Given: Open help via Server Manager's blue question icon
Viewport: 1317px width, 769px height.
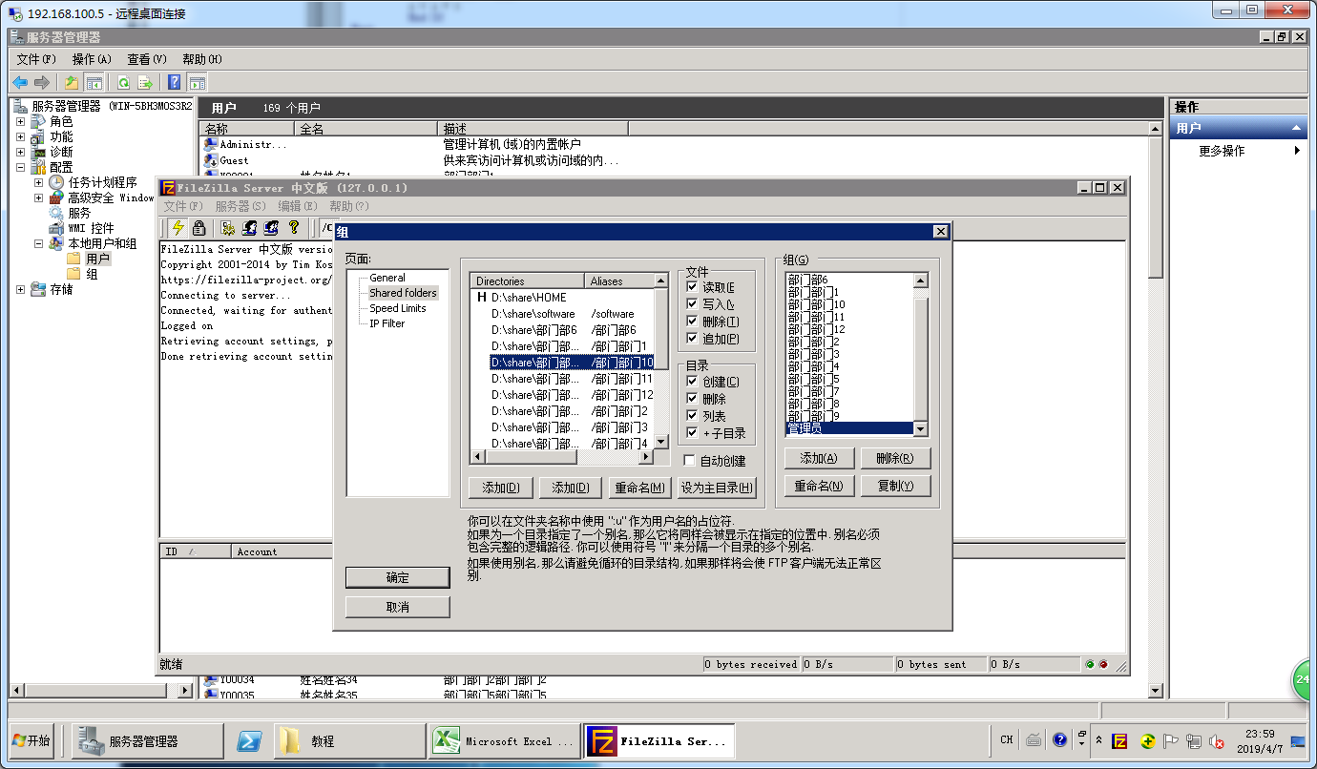Looking at the screenshot, I should (175, 82).
